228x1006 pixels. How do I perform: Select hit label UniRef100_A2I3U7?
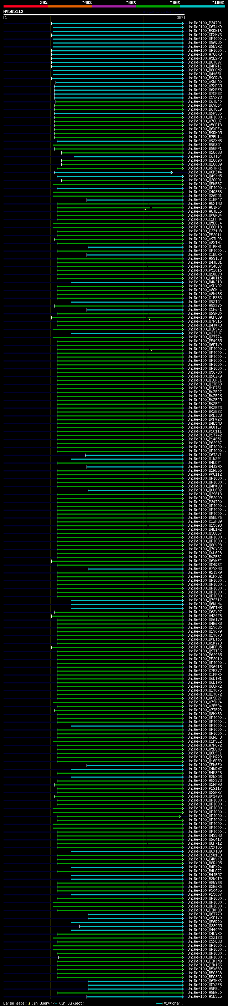coord(204,333)
